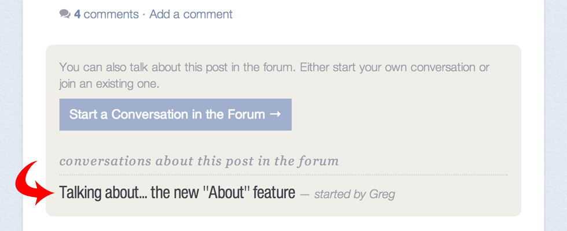Screen dimensions: 567x231
Task: Click the speech bubble comments icon
Action: [x=64, y=14]
